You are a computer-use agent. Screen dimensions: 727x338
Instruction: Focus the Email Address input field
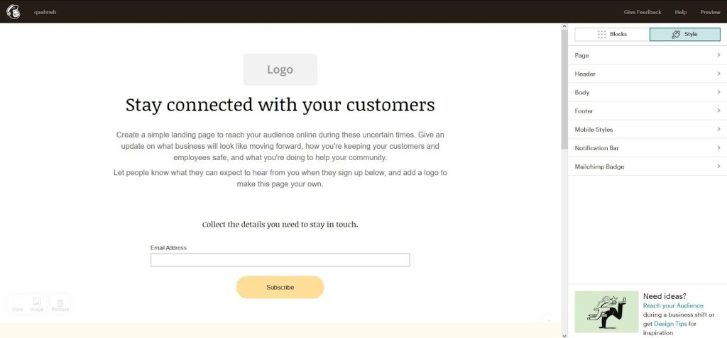[280, 260]
